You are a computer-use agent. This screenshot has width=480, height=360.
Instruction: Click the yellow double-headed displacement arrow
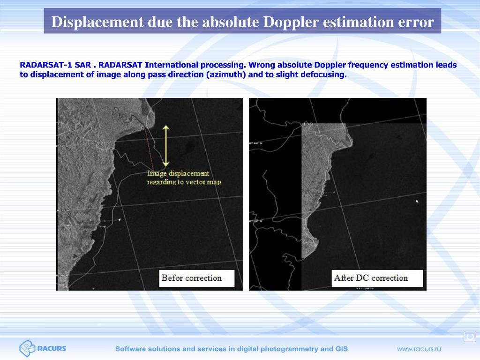[165, 145]
